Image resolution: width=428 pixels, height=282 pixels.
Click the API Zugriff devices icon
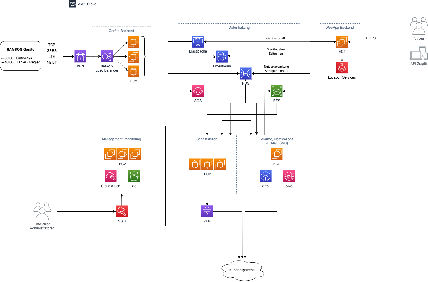click(419, 53)
